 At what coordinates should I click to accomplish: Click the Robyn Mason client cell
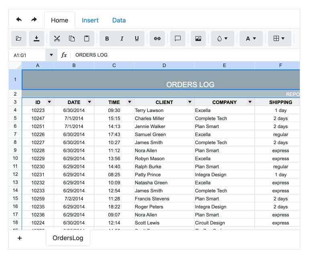coord(164,159)
